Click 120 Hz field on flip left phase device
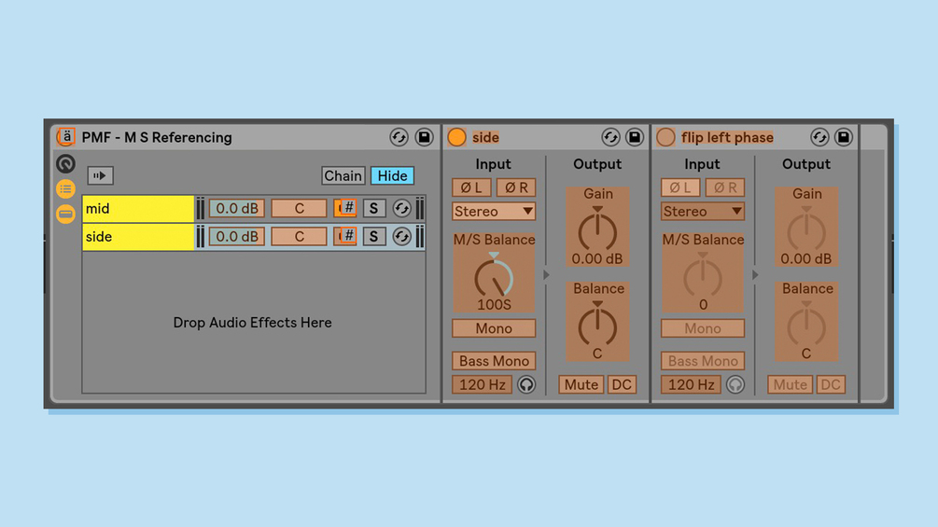 (x=691, y=385)
